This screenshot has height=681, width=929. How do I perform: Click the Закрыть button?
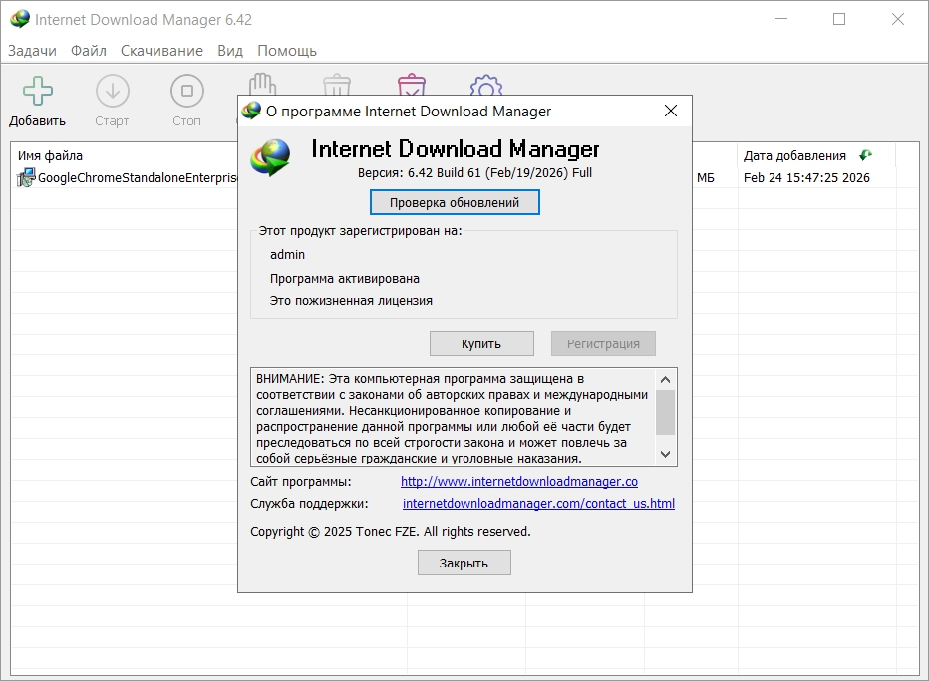[464, 563]
